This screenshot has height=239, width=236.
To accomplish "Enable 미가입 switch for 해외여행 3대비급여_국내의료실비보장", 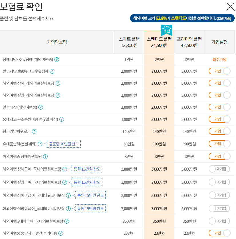I will click(x=219, y=221).
